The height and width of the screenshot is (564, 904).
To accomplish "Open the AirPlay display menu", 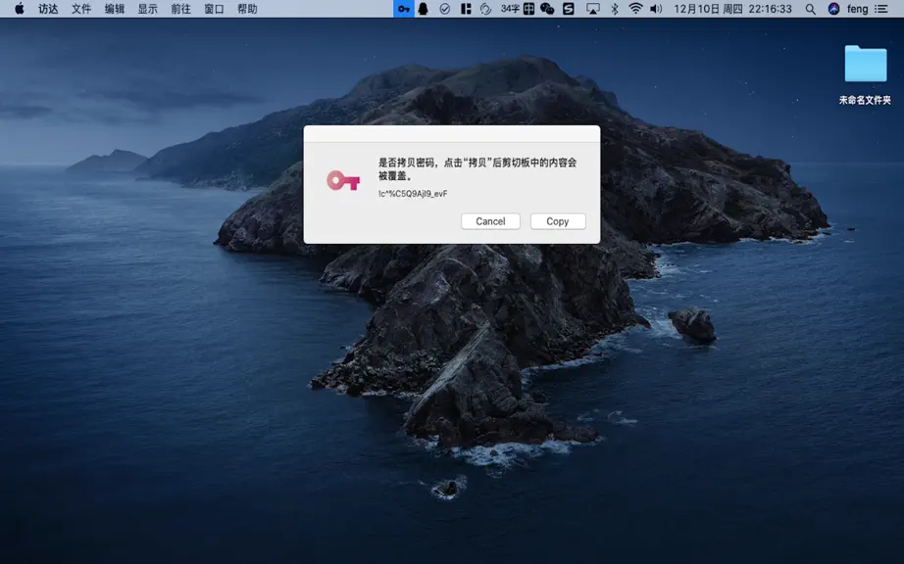I will click(x=592, y=9).
